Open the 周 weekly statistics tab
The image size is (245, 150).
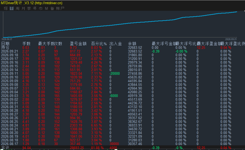pyautogui.click(x=17, y=8)
